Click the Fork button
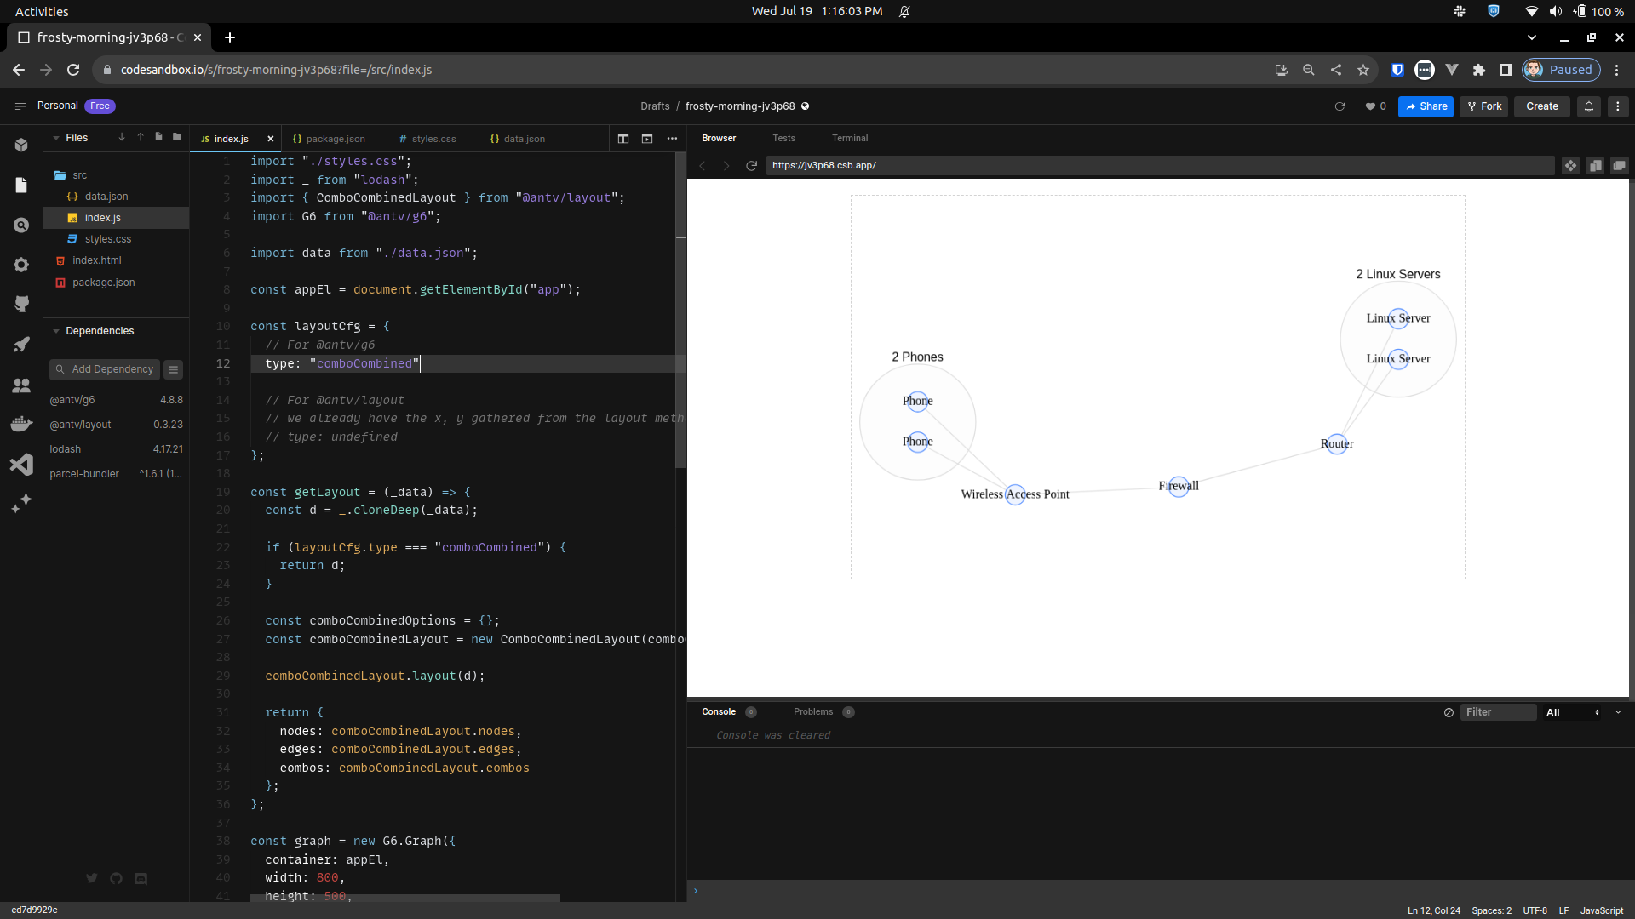Viewport: 1635px width, 919px height. tap(1483, 106)
